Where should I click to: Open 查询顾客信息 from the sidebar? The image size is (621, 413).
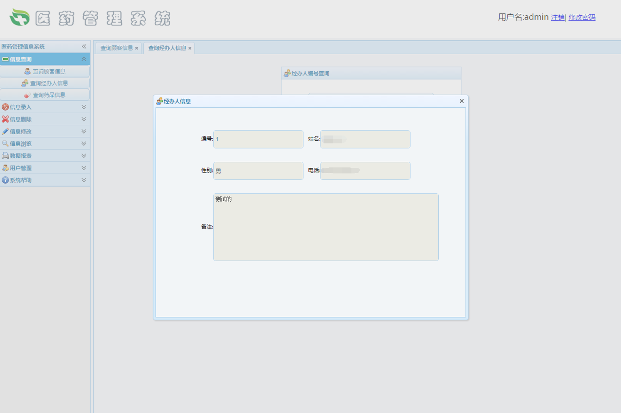[x=45, y=71]
